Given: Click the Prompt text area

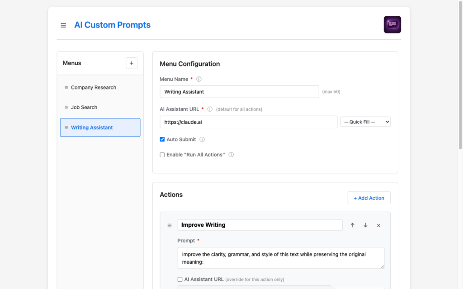Looking at the screenshot, I should (x=281, y=258).
